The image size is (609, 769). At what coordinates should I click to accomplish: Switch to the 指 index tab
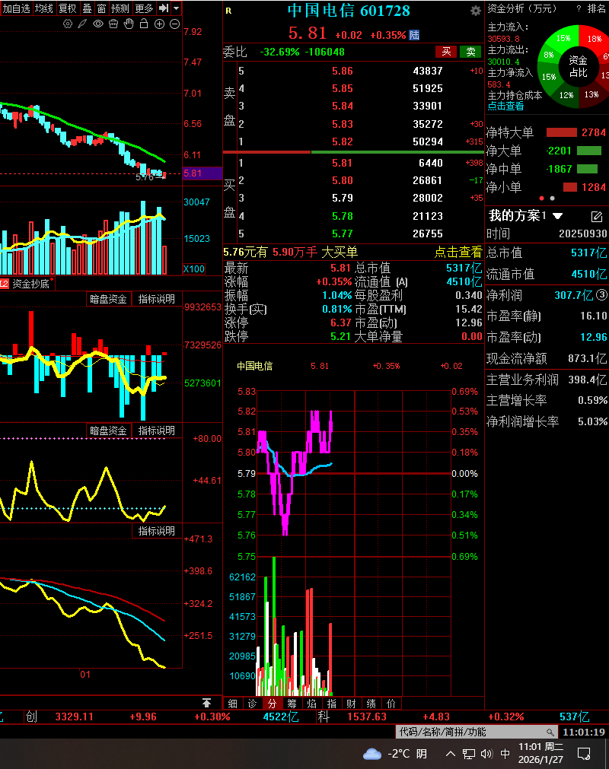332,704
